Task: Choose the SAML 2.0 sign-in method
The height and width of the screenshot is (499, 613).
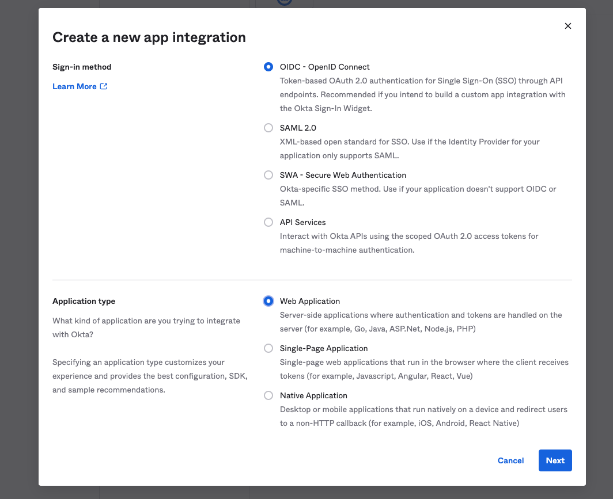Action: pyautogui.click(x=268, y=128)
